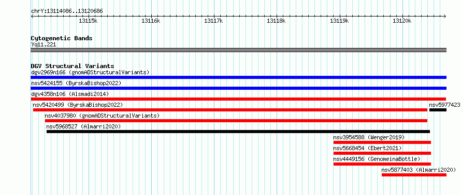The width and height of the screenshot is (461, 195).
Task: Click the short black bar of nsv5977423
Action: [438, 110]
